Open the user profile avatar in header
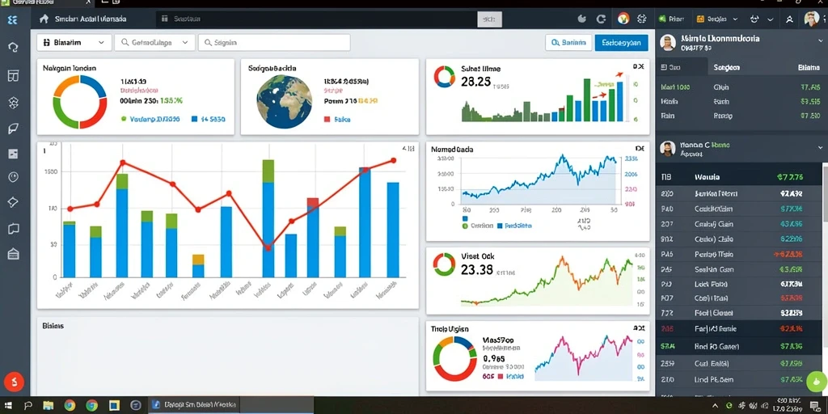The height and width of the screenshot is (414, 828). (812, 19)
